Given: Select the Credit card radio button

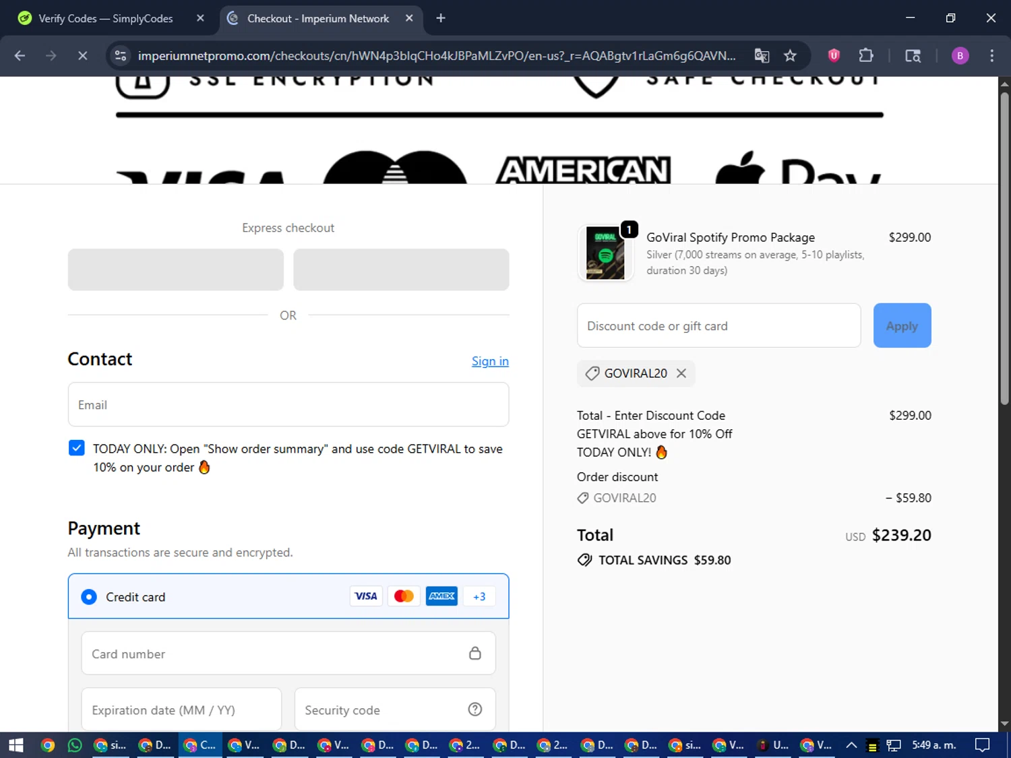Looking at the screenshot, I should (x=89, y=597).
